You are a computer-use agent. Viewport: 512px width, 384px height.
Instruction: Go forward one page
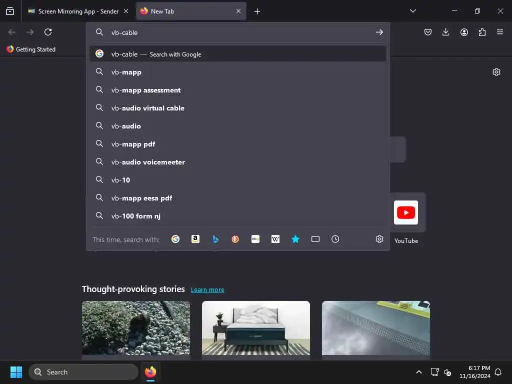click(30, 32)
